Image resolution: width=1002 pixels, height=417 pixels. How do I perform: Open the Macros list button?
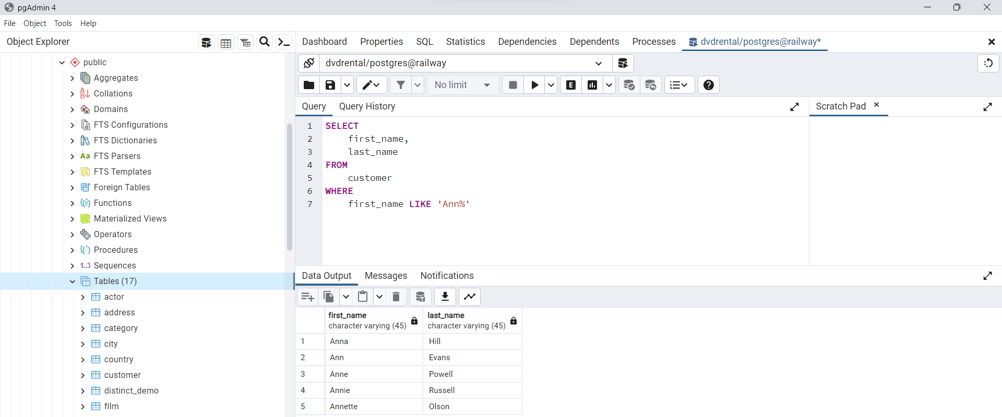tap(679, 85)
